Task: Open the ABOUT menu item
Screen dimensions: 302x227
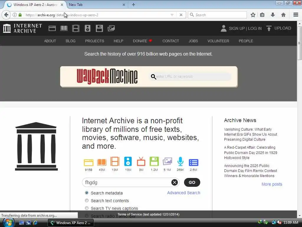Action: tap(50, 41)
